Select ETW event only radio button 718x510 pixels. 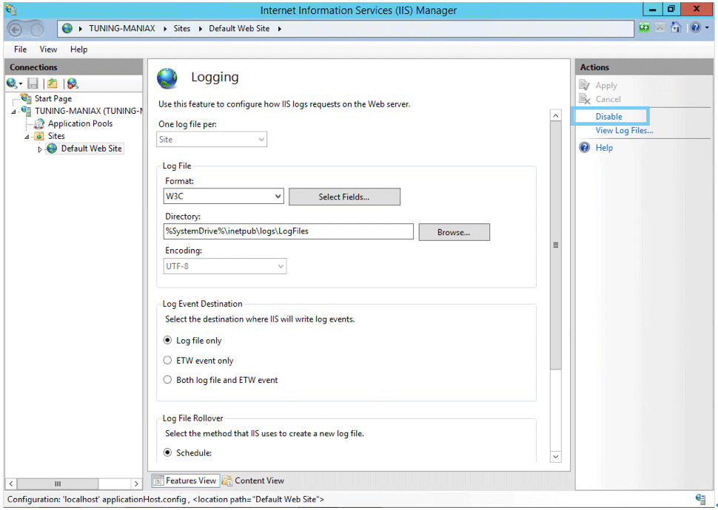coord(167,361)
